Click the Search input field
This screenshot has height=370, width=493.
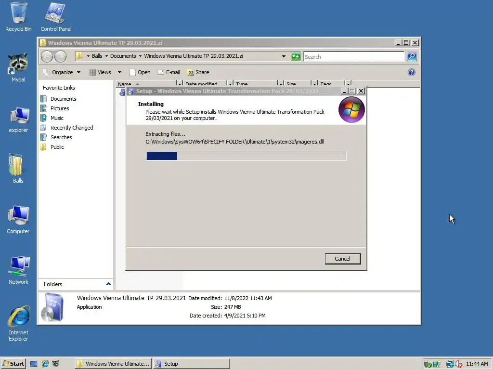point(354,57)
